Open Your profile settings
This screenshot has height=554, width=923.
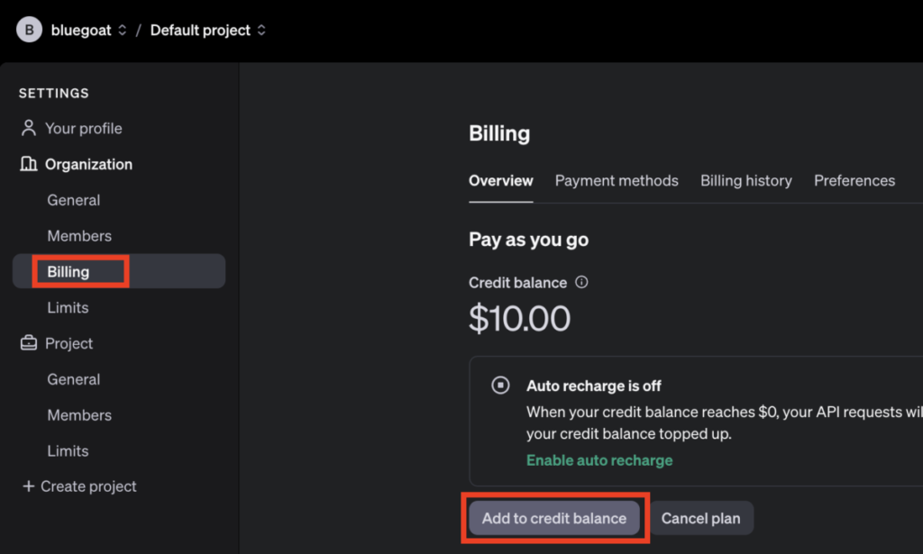83,128
